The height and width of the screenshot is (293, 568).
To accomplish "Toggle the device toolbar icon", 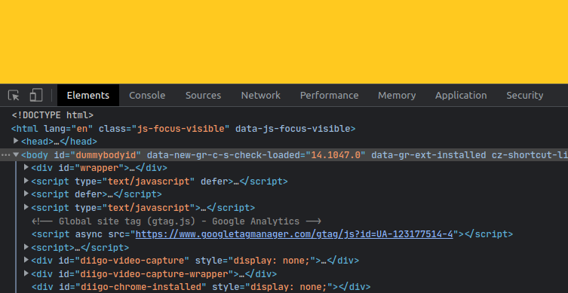I will [x=36, y=96].
